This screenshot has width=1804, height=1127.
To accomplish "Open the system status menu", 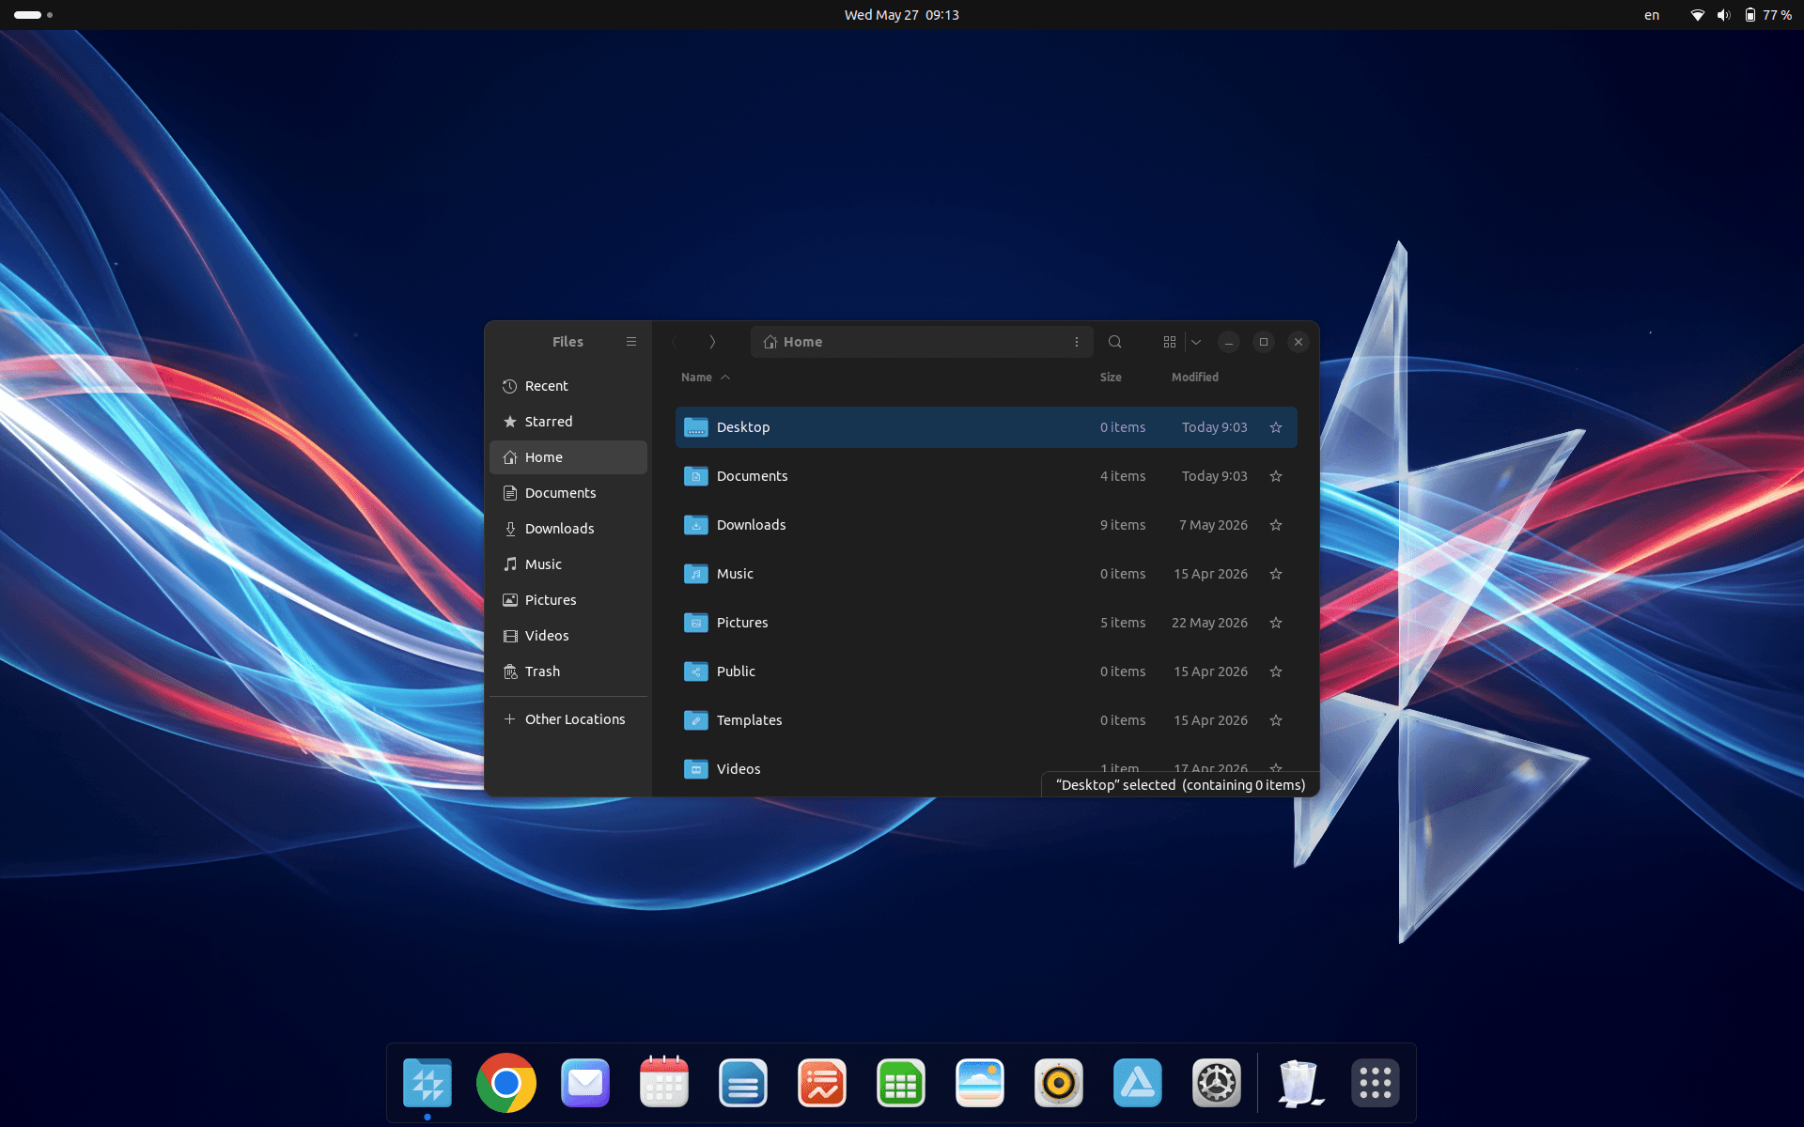I will (1740, 15).
